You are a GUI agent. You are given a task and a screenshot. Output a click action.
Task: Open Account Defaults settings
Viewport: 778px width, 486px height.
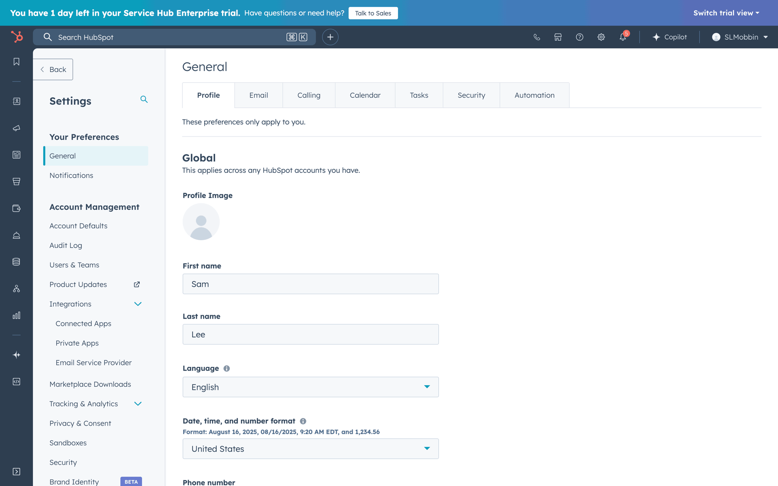pyautogui.click(x=78, y=226)
